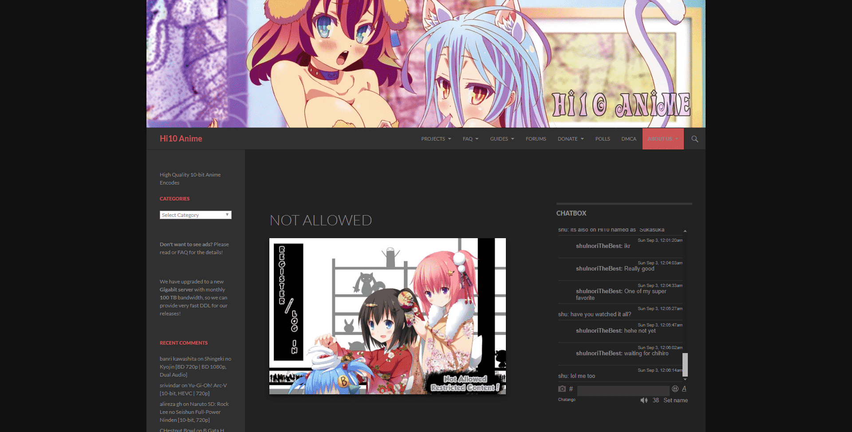Open srivindar's Yu-Gi-Oh! Arc-V comment link
The width and height of the screenshot is (852, 432).
pos(193,389)
